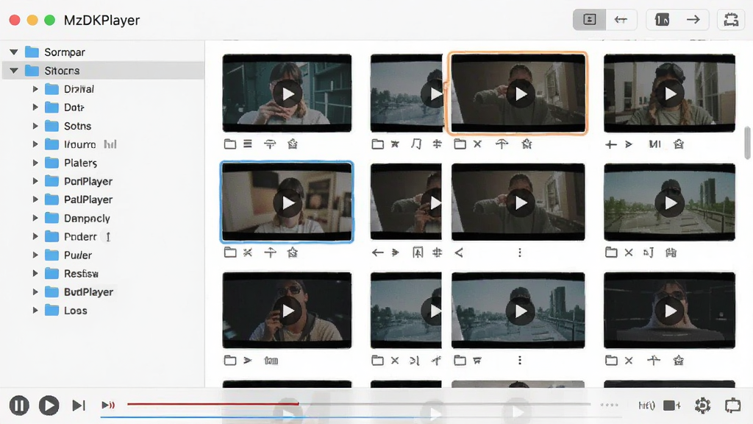The height and width of the screenshot is (424, 753).
Task: Skip to the next video
Action: tap(79, 406)
